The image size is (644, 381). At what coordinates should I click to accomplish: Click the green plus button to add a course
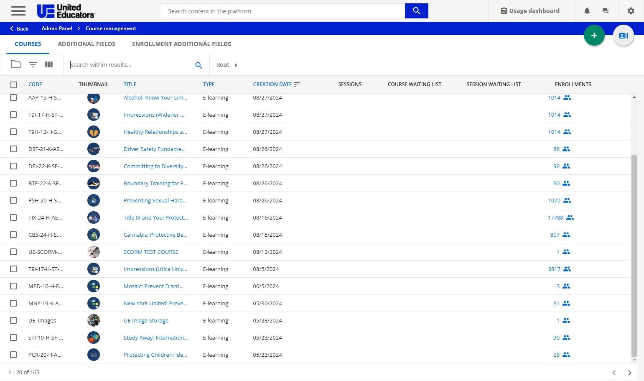(594, 35)
